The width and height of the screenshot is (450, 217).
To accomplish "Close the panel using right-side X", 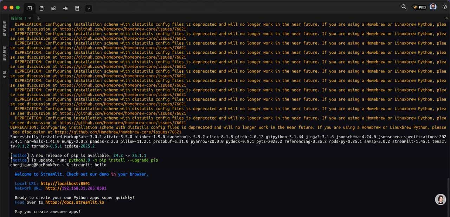I will 447,18.
